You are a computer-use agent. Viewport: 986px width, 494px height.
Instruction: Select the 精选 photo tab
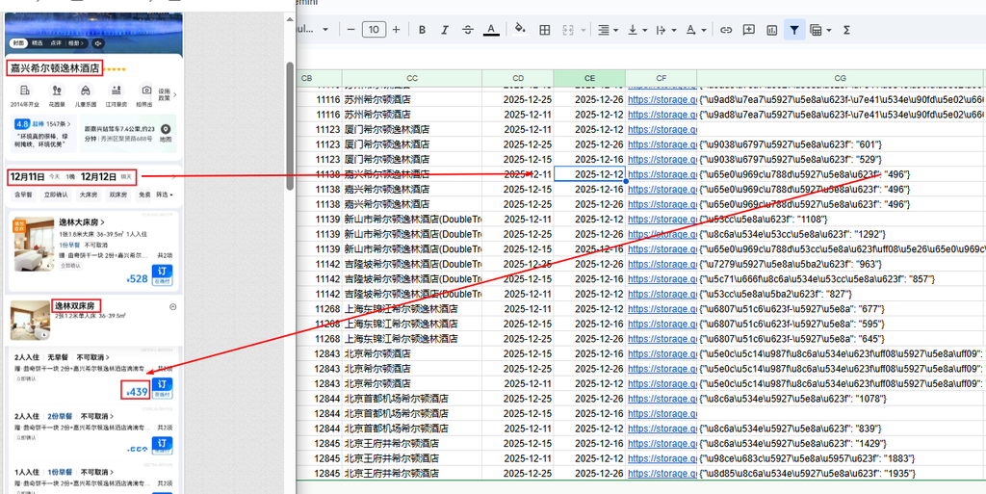coord(38,42)
